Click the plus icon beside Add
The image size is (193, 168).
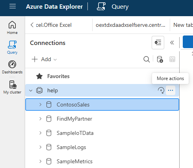point(35,59)
